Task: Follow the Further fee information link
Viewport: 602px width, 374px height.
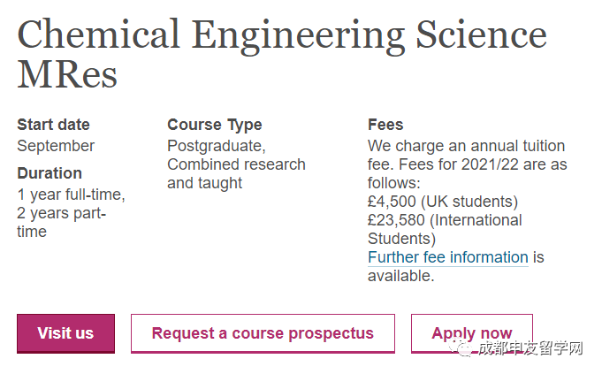Action: coord(447,257)
